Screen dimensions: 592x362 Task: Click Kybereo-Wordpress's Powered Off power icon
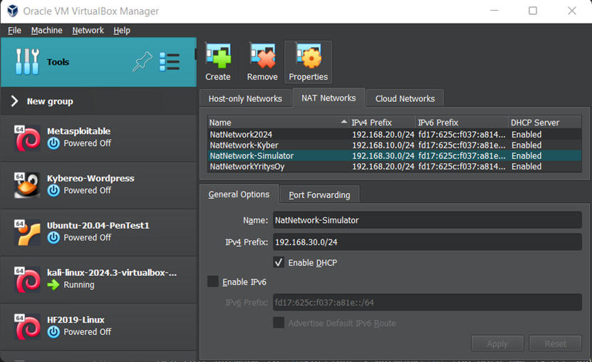pos(53,191)
